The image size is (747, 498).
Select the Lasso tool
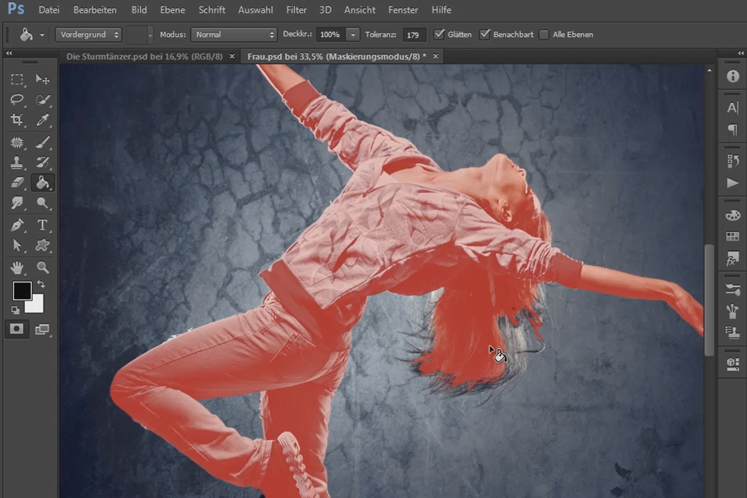[x=17, y=100]
